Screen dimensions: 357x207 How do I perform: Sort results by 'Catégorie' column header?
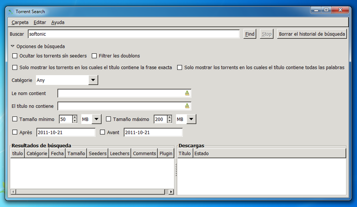37,153
